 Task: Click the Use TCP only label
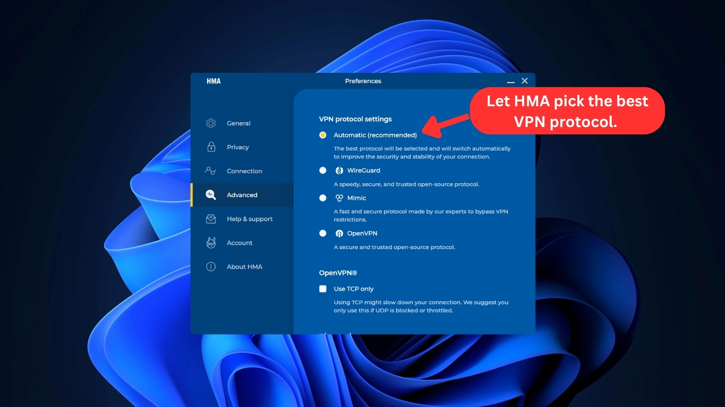353,289
